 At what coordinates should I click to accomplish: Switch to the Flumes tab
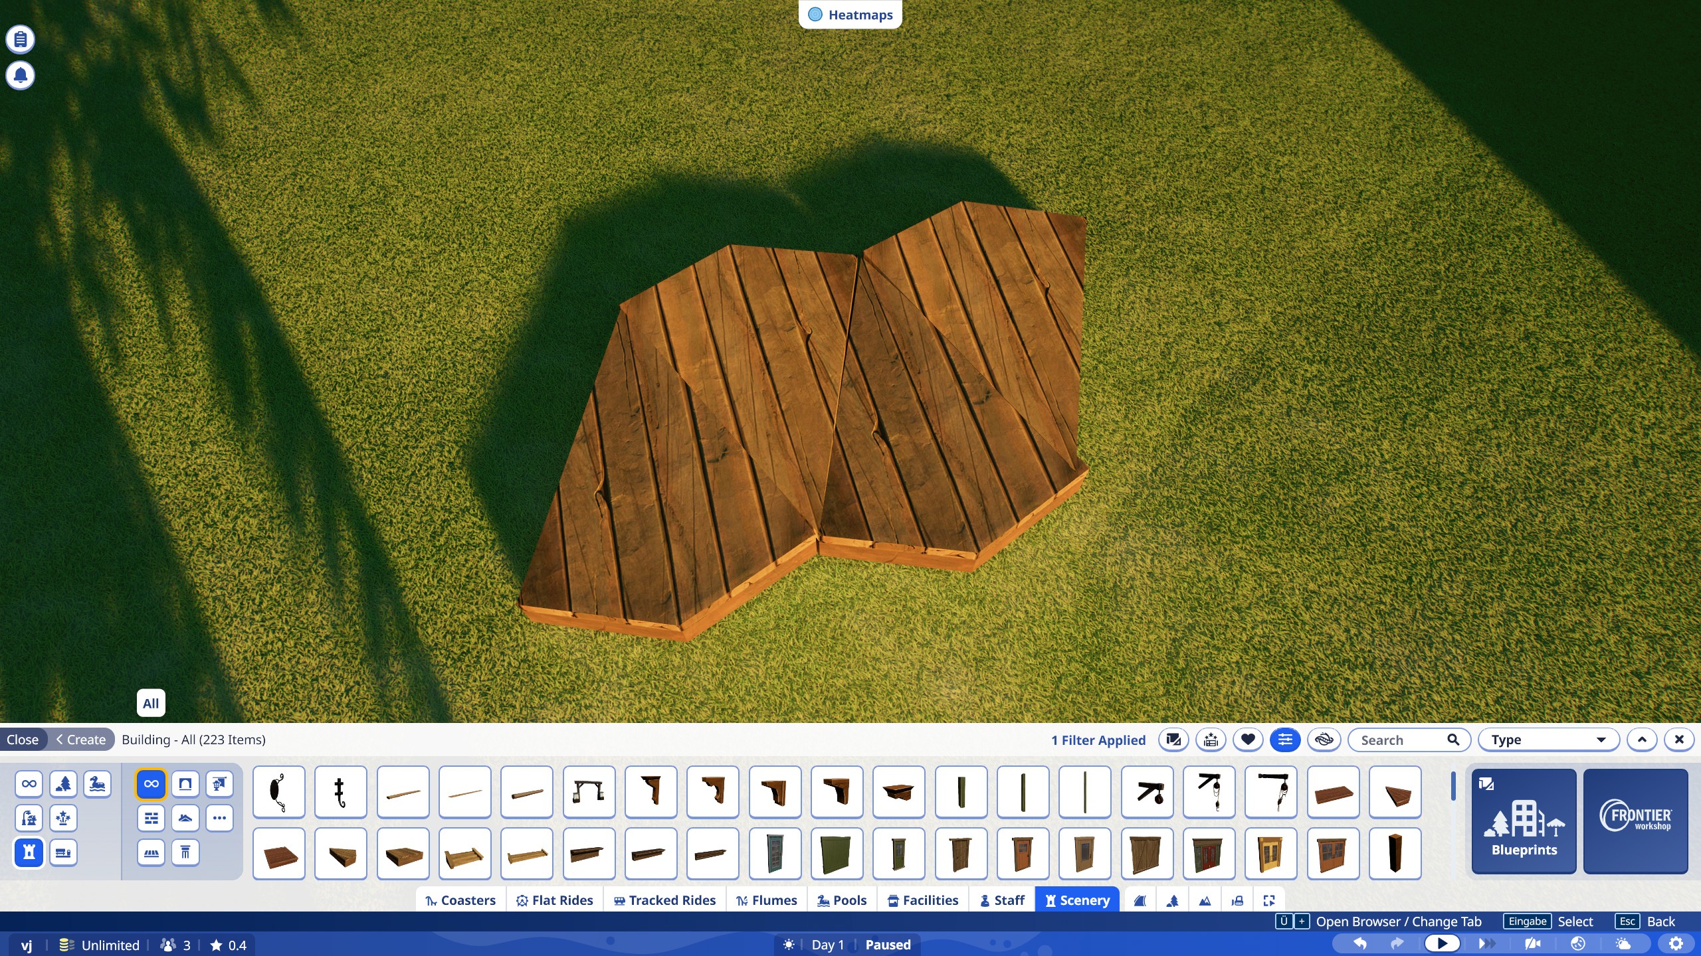(767, 900)
